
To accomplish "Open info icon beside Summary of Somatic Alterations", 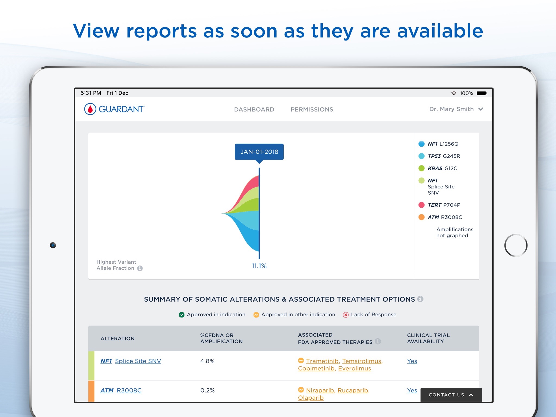I will 420,299.
